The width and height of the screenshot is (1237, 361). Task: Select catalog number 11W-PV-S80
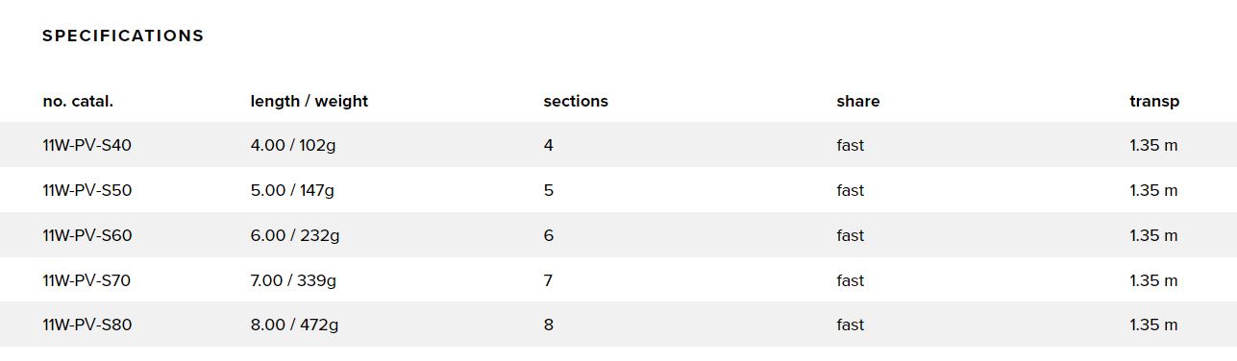click(x=87, y=325)
